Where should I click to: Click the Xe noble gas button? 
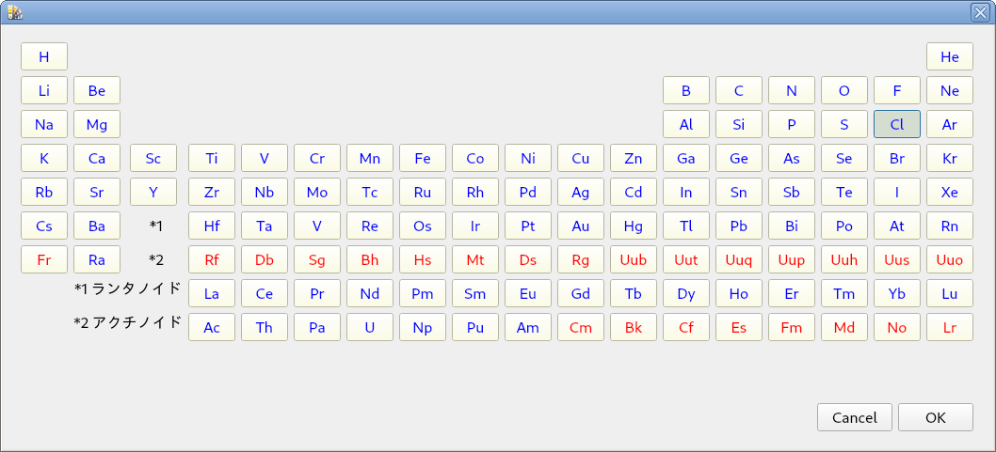click(949, 192)
